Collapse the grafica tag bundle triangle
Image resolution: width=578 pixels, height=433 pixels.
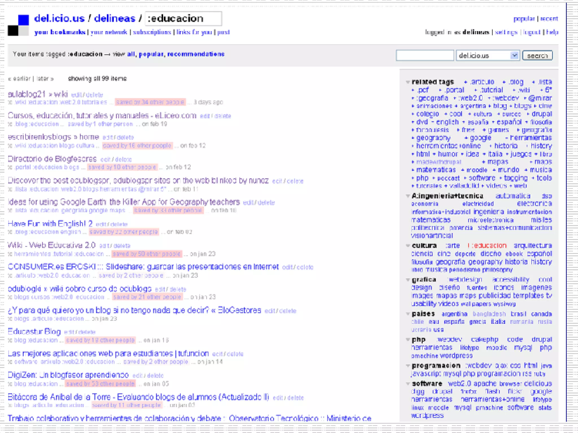pyautogui.click(x=408, y=280)
